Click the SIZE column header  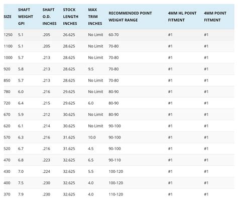click(8, 17)
